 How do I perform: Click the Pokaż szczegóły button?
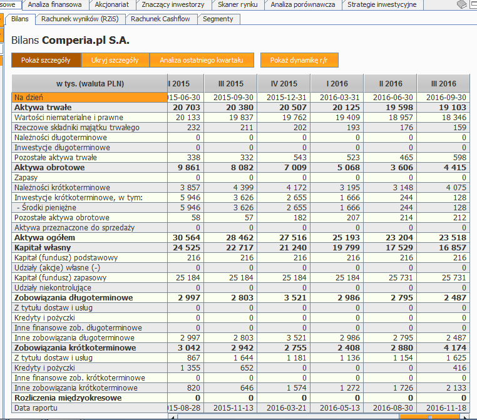point(46,60)
